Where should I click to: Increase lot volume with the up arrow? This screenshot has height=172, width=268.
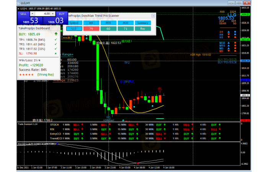tap(53, 14)
